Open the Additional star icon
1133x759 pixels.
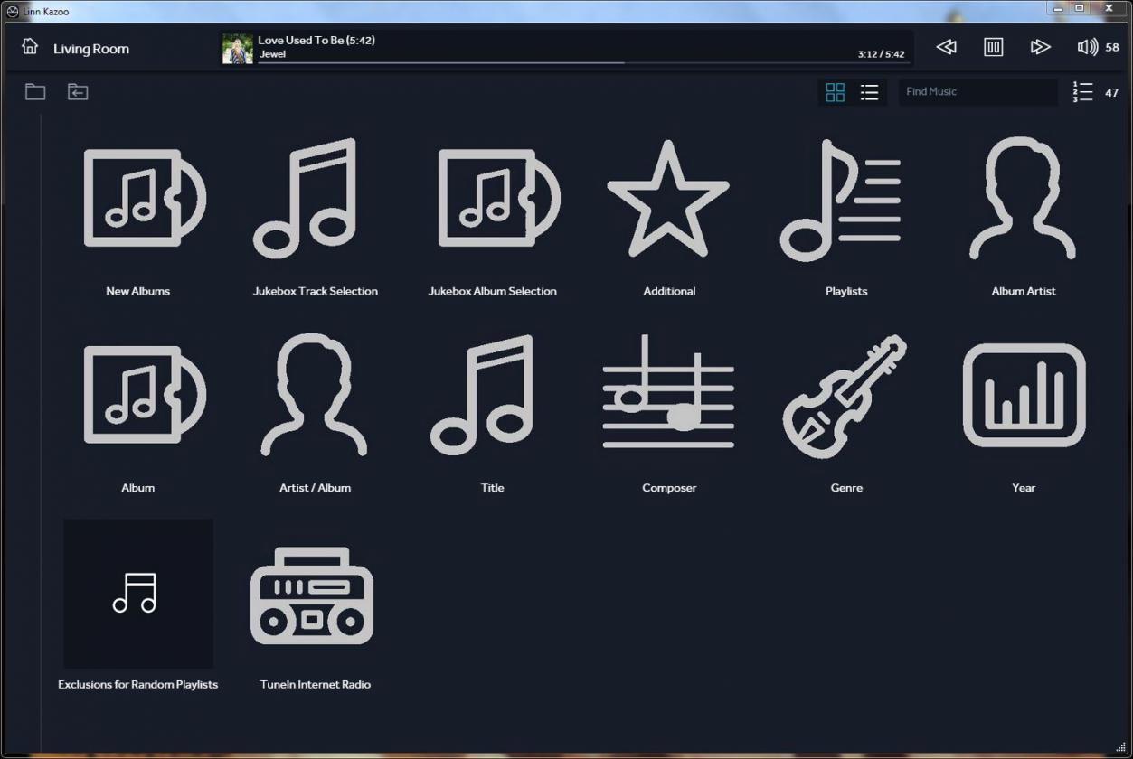668,199
